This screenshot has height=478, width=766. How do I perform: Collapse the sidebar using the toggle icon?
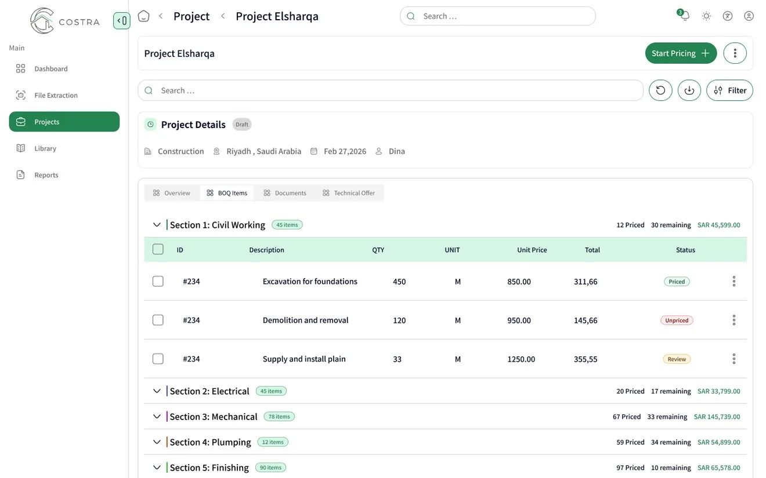[121, 21]
